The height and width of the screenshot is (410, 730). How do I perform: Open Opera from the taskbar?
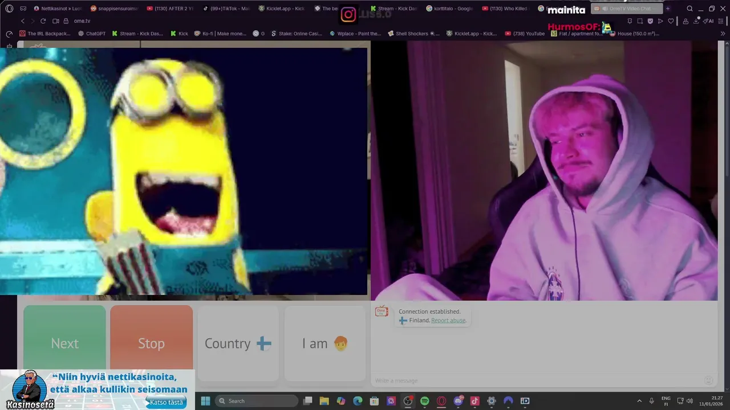pyautogui.click(x=441, y=401)
